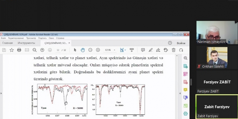Click the Save file icon in Acrobat toolbar
The height and width of the screenshot is (119, 238).
tap(4, 50)
